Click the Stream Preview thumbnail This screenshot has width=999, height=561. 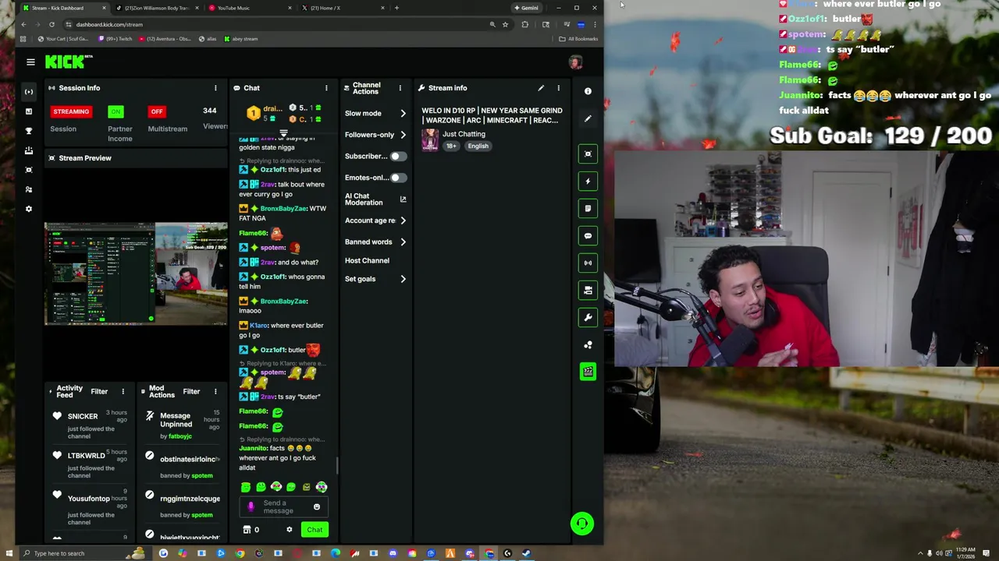(136, 273)
